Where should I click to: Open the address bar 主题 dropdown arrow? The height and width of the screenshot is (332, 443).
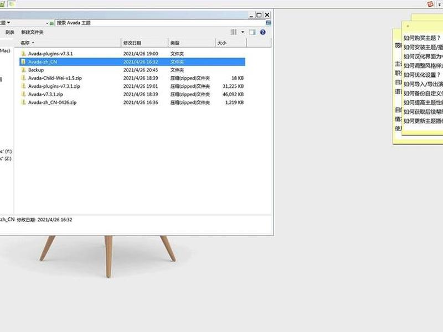[x=8, y=23]
